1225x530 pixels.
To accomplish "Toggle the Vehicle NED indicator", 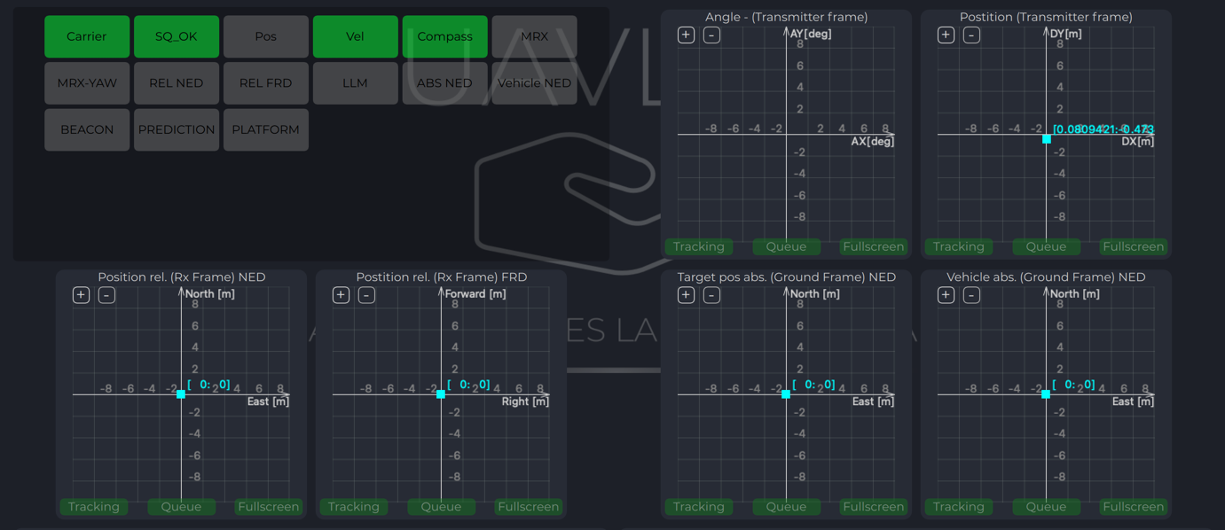I will [534, 83].
